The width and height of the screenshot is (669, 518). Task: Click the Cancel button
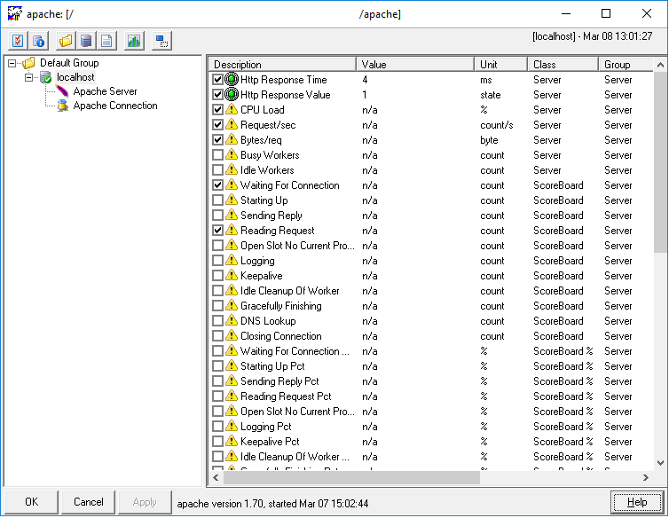pos(89,502)
